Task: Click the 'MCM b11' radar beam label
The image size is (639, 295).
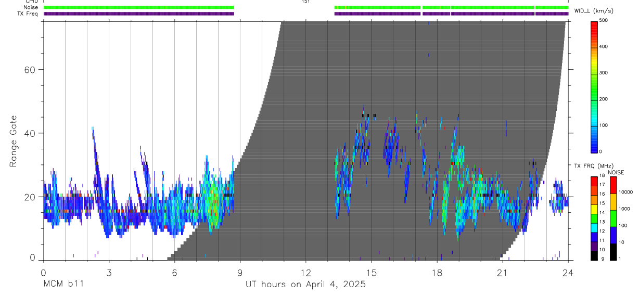Action: click(x=63, y=285)
